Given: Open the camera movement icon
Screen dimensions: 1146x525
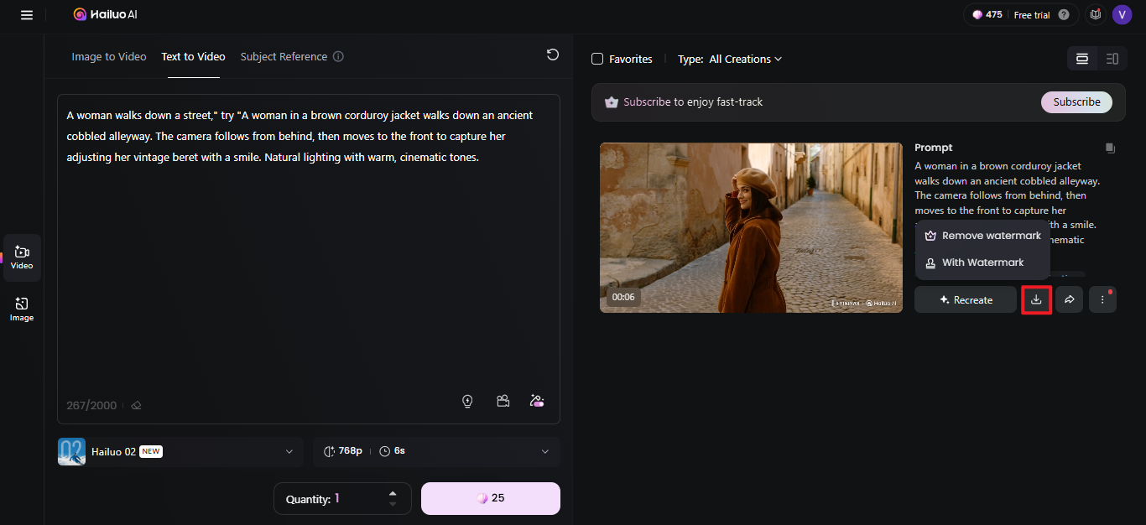Looking at the screenshot, I should 503,401.
